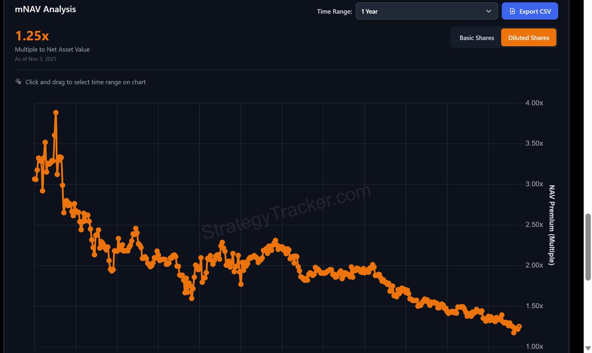592x353 pixels.
Task: Open the Time Range dropdown showing 1 Year
Action: [x=427, y=11]
